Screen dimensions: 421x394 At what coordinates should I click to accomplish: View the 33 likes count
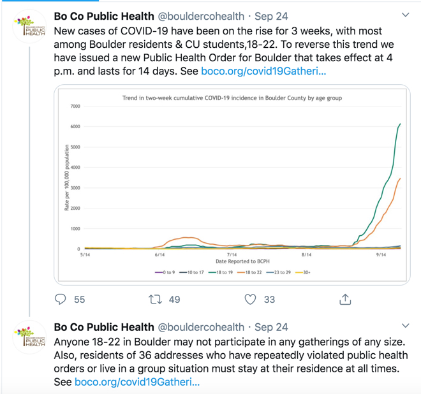click(270, 300)
